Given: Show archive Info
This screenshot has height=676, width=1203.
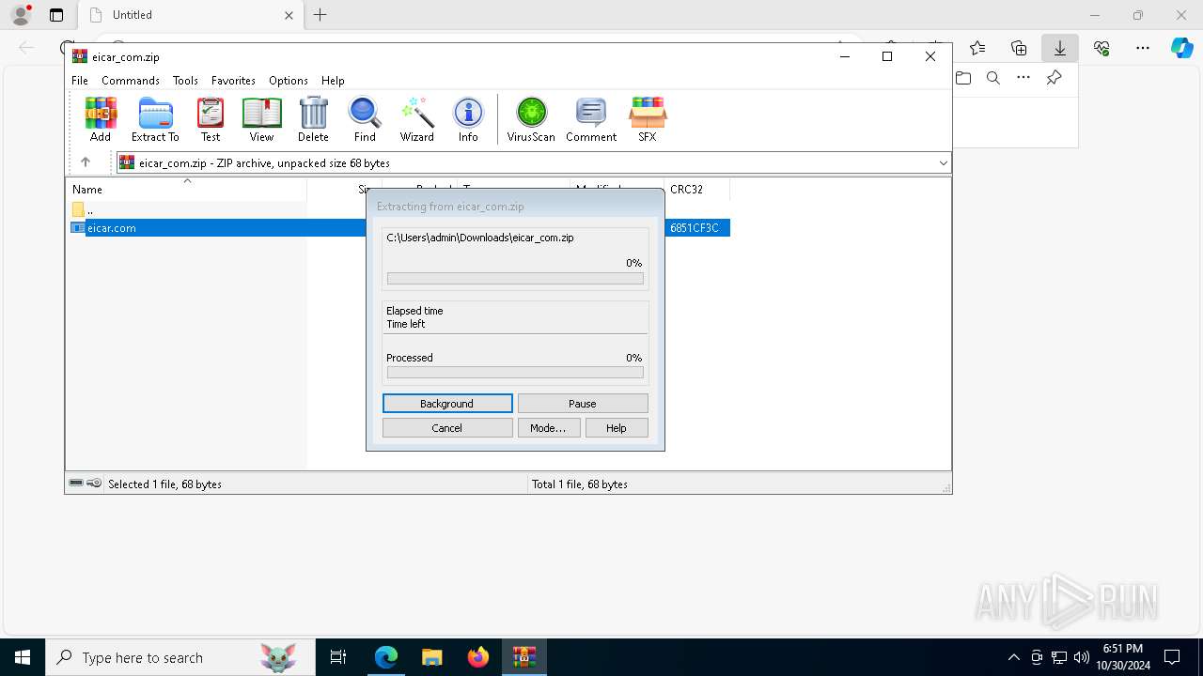Looking at the screenshot, I should click(468, 119).
